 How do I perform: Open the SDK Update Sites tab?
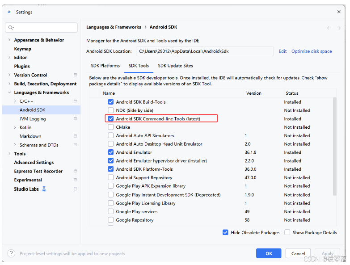pyautogui.click(x=175, y=66)
